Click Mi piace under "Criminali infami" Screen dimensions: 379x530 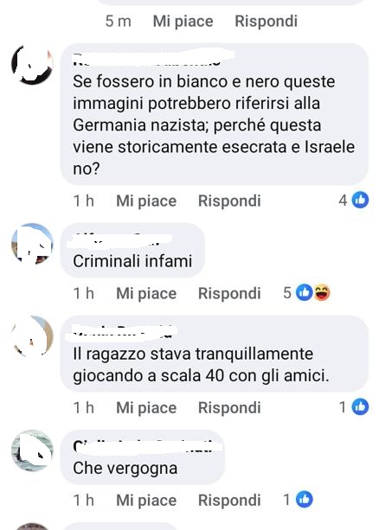click(146, 294)
